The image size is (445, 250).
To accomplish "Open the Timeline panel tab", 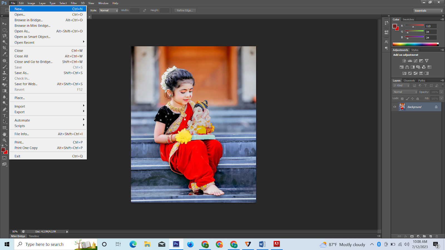I will [x=34, y=236].
